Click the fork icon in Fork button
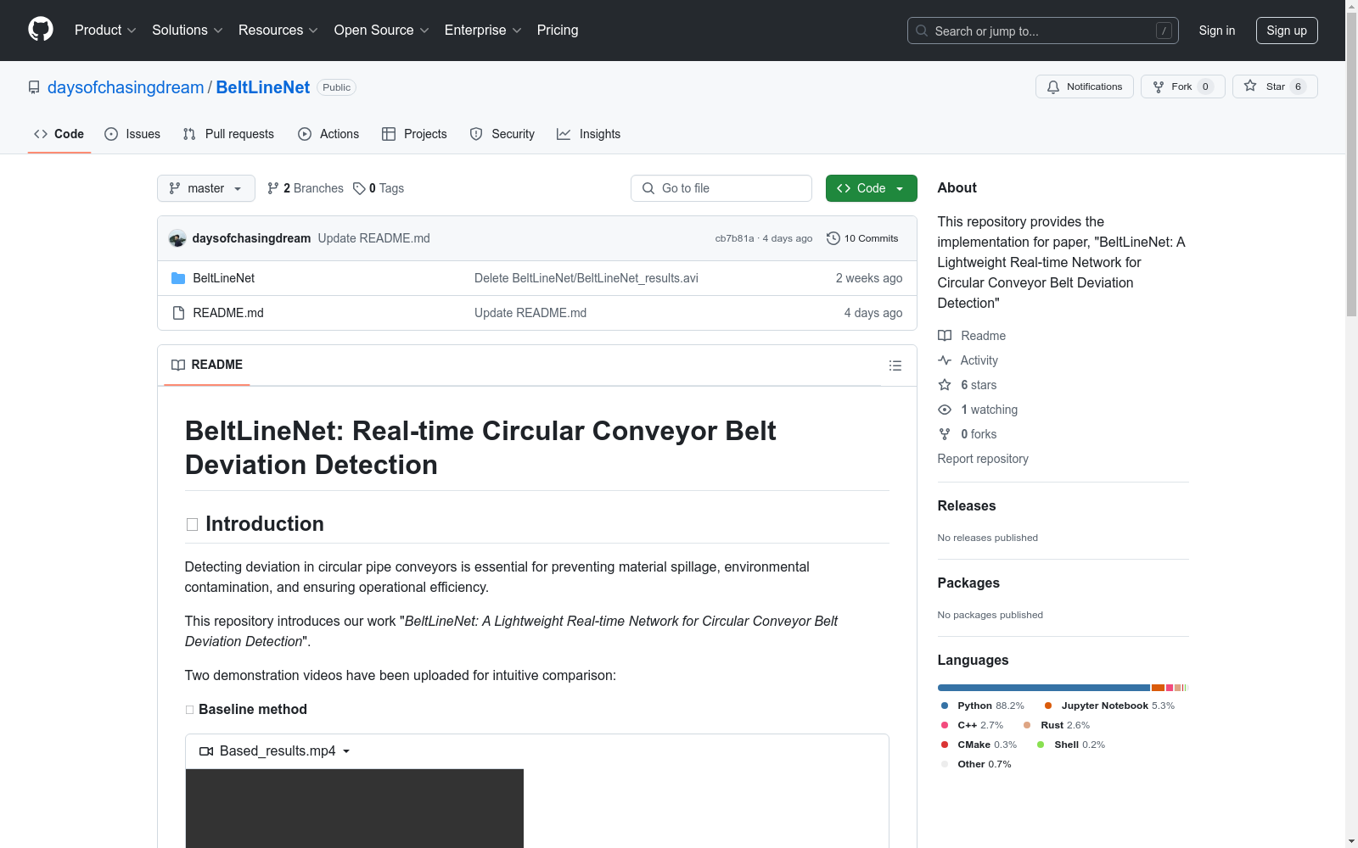Image resolution: width=1358 pixels, height=848 pixels. click(1159, 86)
